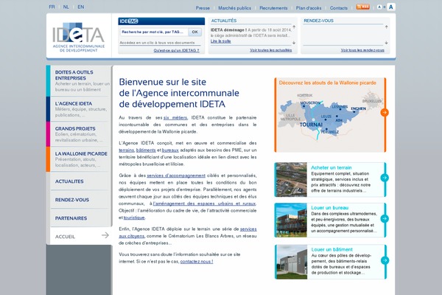Open Plan d'accès page

309,8
